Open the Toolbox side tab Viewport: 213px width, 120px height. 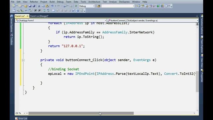coord(12,40)
